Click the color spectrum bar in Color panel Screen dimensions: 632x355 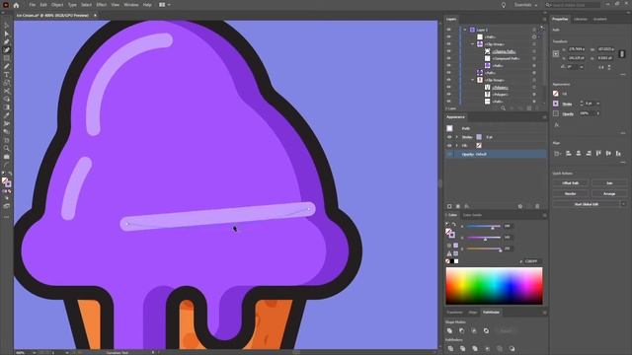pyautogui.click(x=494, y=286)
